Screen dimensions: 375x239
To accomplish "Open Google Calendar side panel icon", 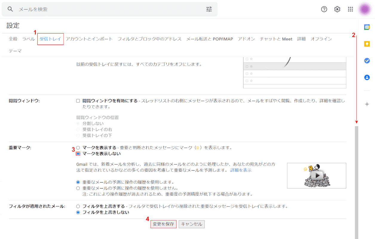I will pos(367,27).
